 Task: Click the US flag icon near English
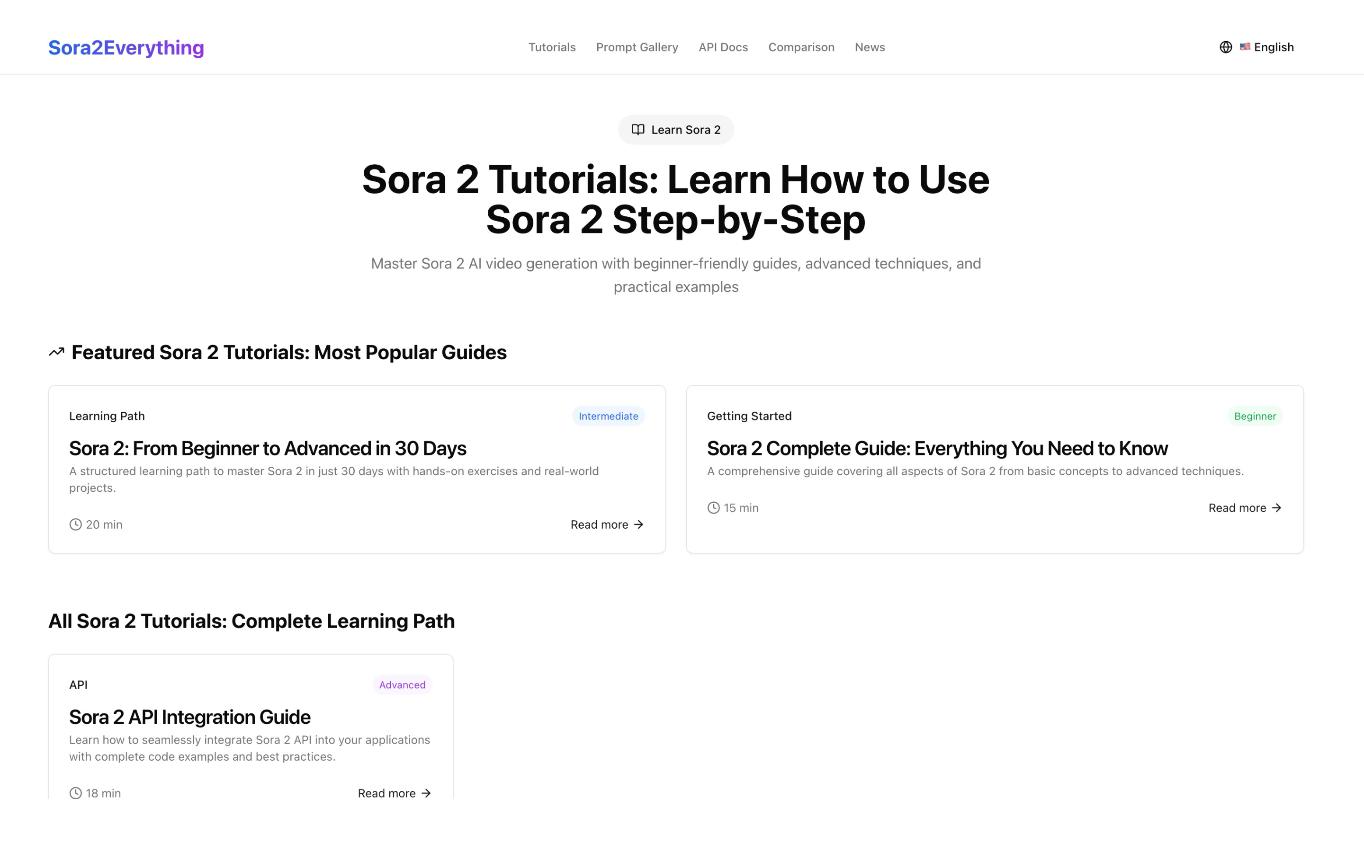click(1246, 47)
